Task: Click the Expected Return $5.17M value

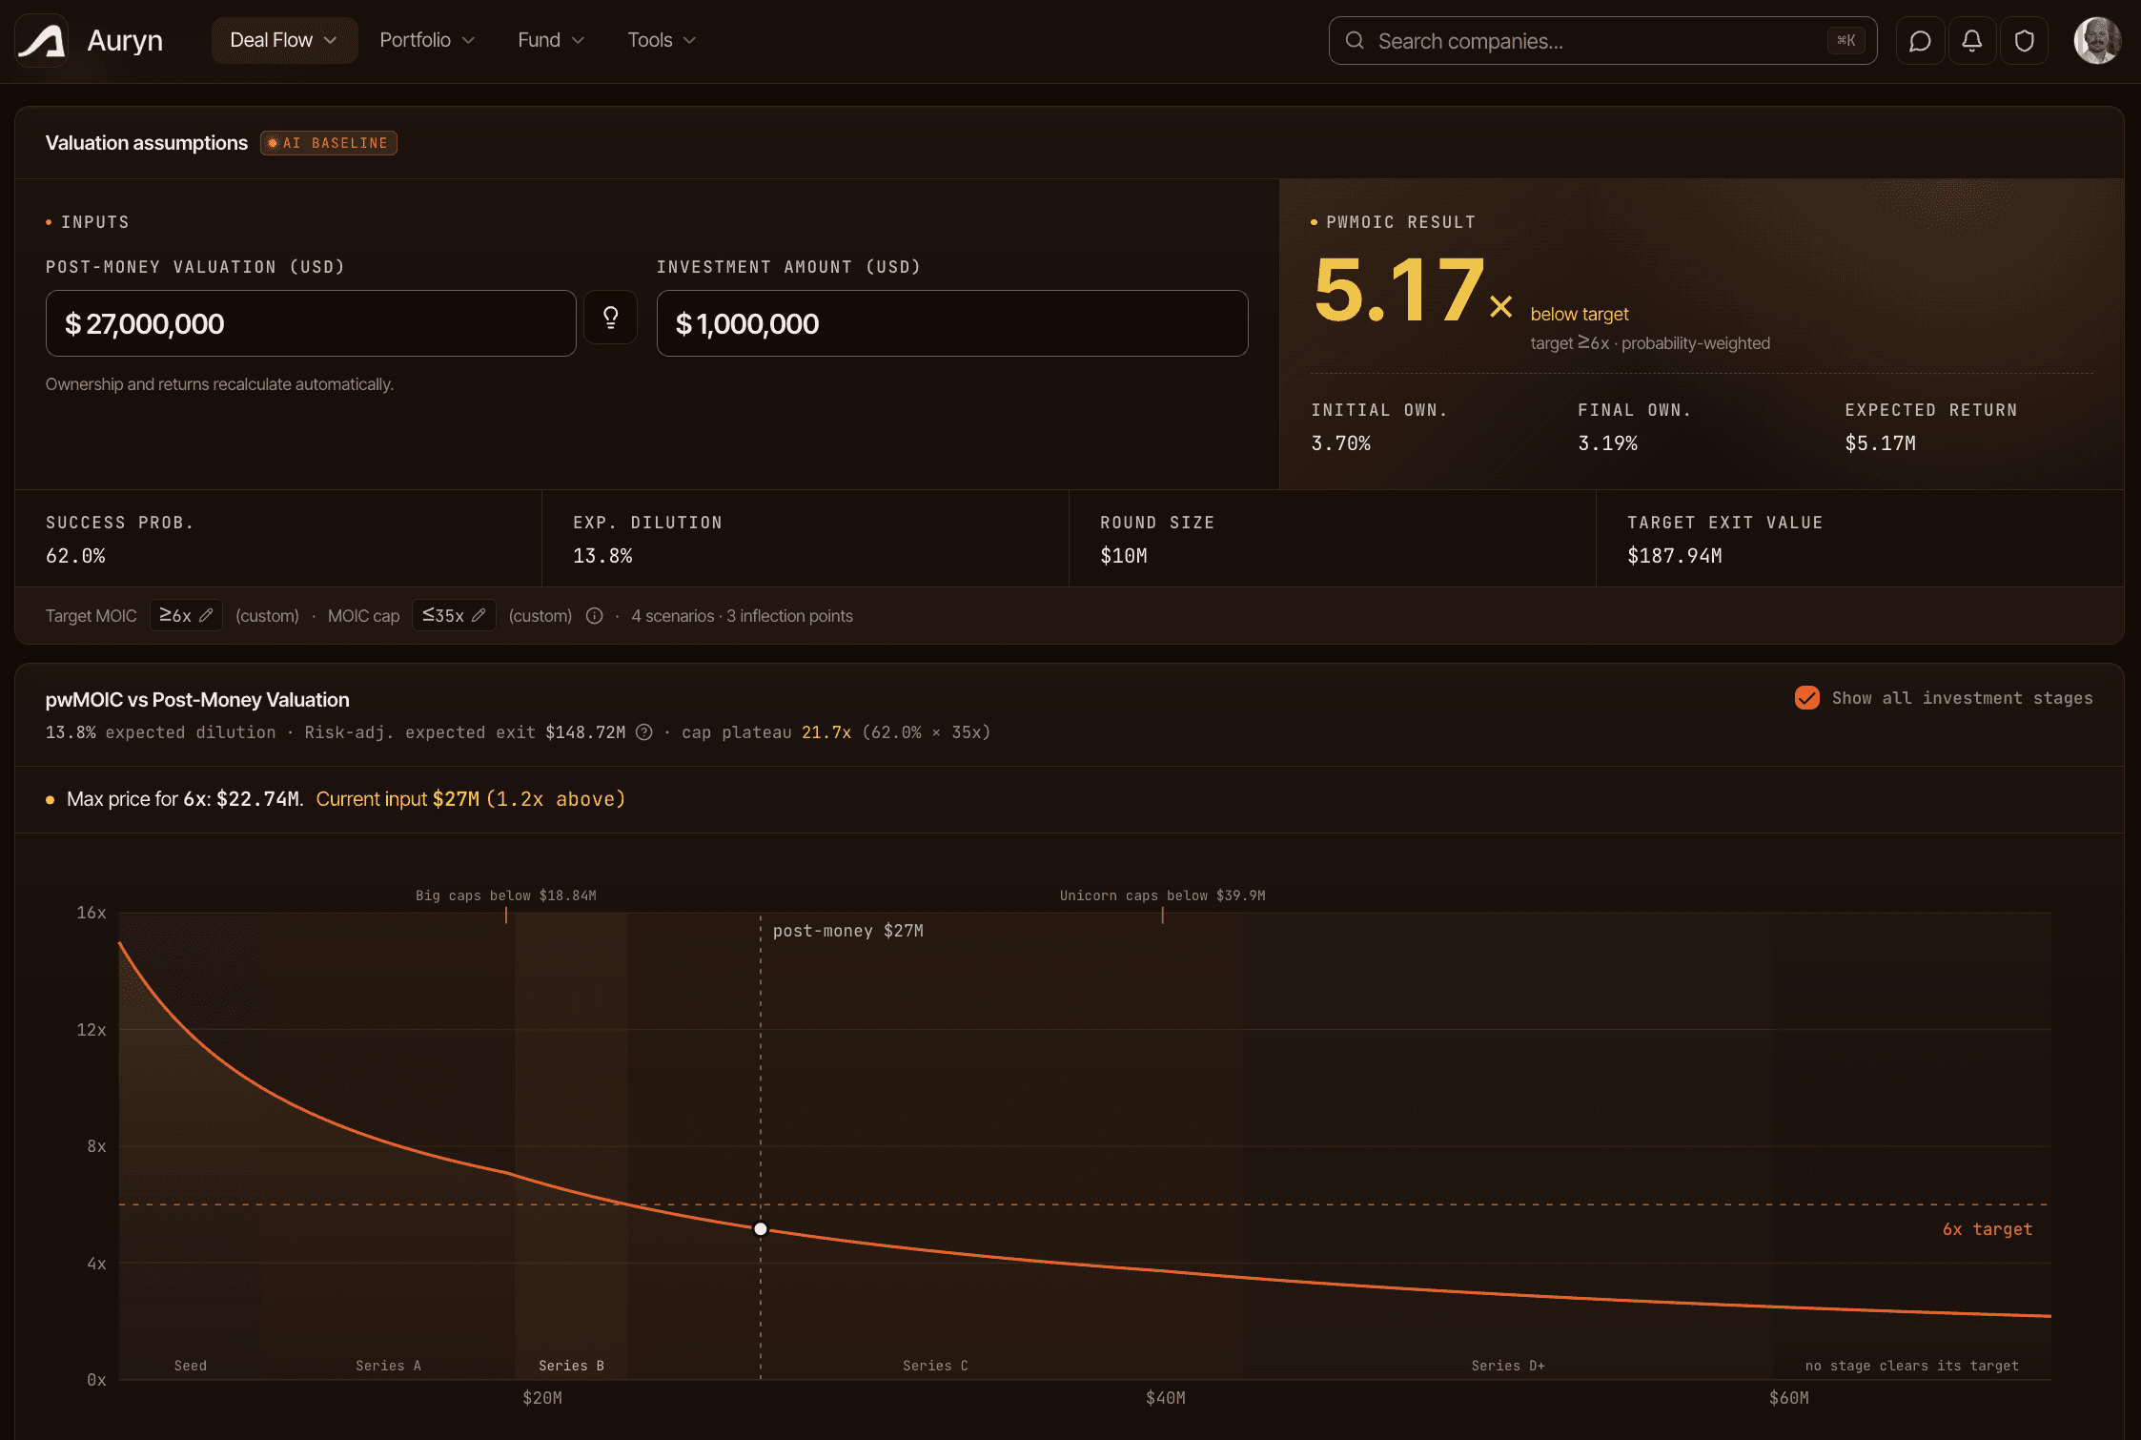Action: 1880,443
